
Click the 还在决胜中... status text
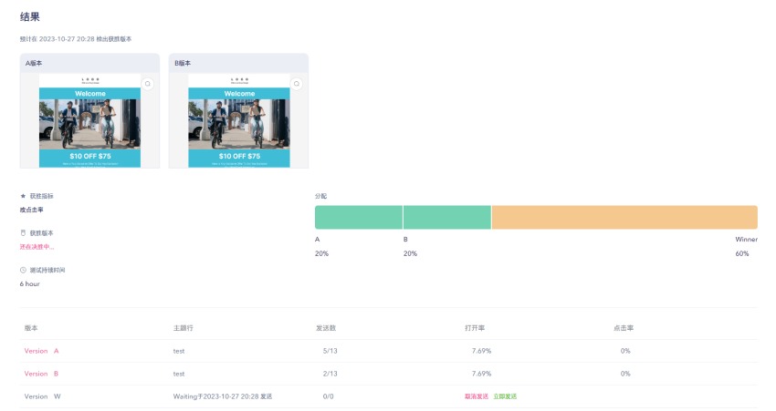click(37, 247)
